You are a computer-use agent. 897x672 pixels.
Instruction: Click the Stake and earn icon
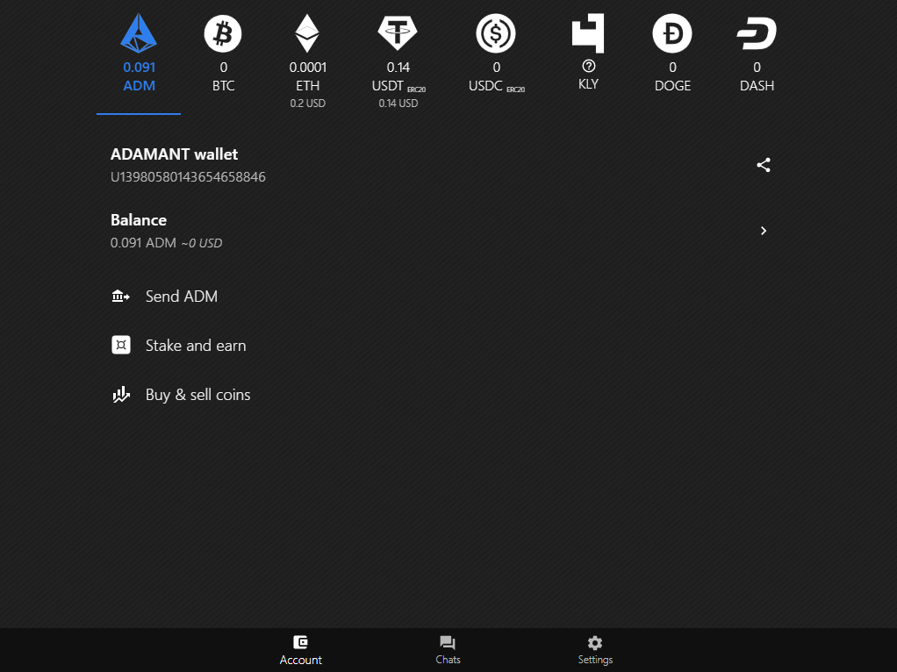[121, 345]
